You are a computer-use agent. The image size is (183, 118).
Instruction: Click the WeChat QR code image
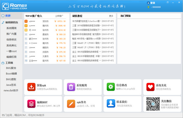point(153,104)
